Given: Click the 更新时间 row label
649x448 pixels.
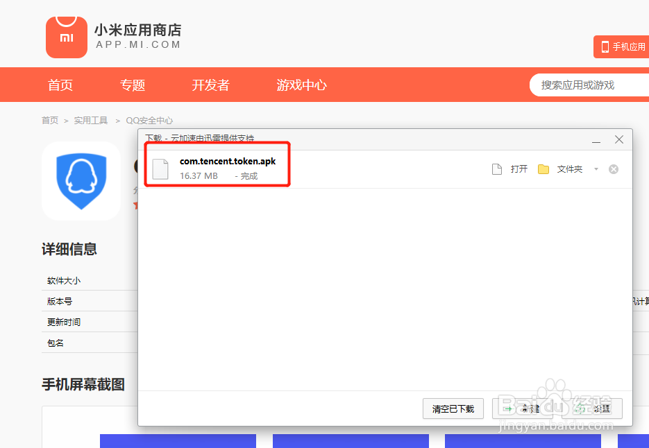Looking at the screenshot, I should (64, 322).
